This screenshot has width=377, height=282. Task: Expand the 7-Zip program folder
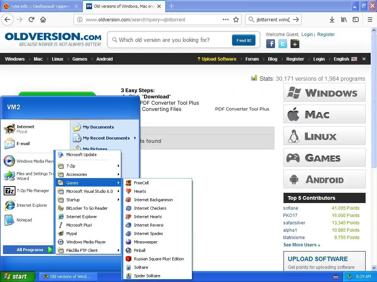(88, 166)
